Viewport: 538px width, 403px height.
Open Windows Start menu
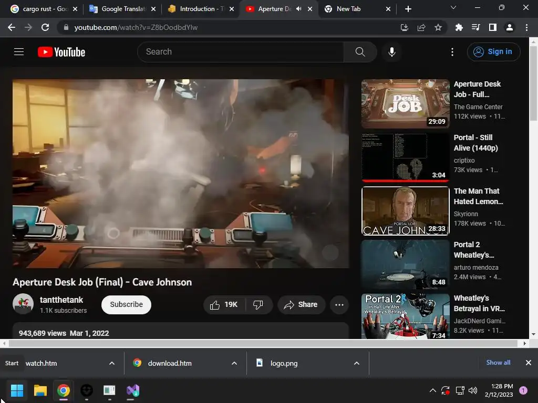17,390
